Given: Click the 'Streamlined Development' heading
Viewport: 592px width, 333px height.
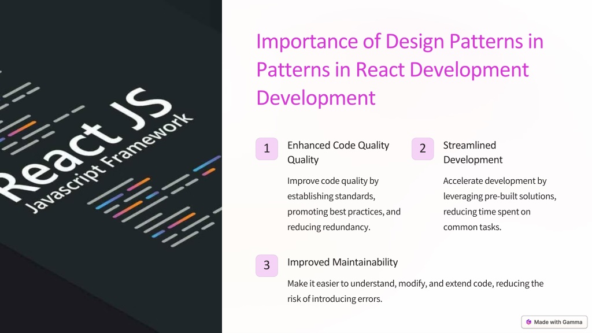Looking at the screenshot, I should pyautogui.click(x=473, y=152).
